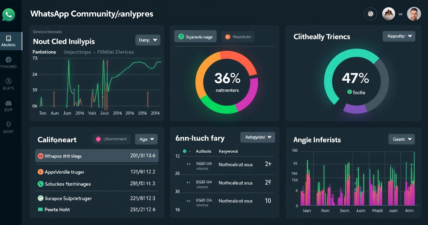Viewport: 428px width, 225px height.
Task: Expand the Gaant dropdown
Action: point(402,139)
